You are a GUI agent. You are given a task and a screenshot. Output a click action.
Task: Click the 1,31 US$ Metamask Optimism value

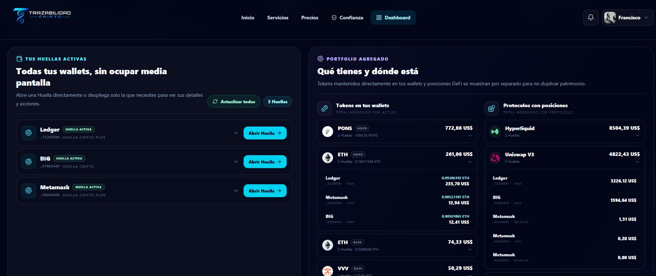tap(627, 219)
